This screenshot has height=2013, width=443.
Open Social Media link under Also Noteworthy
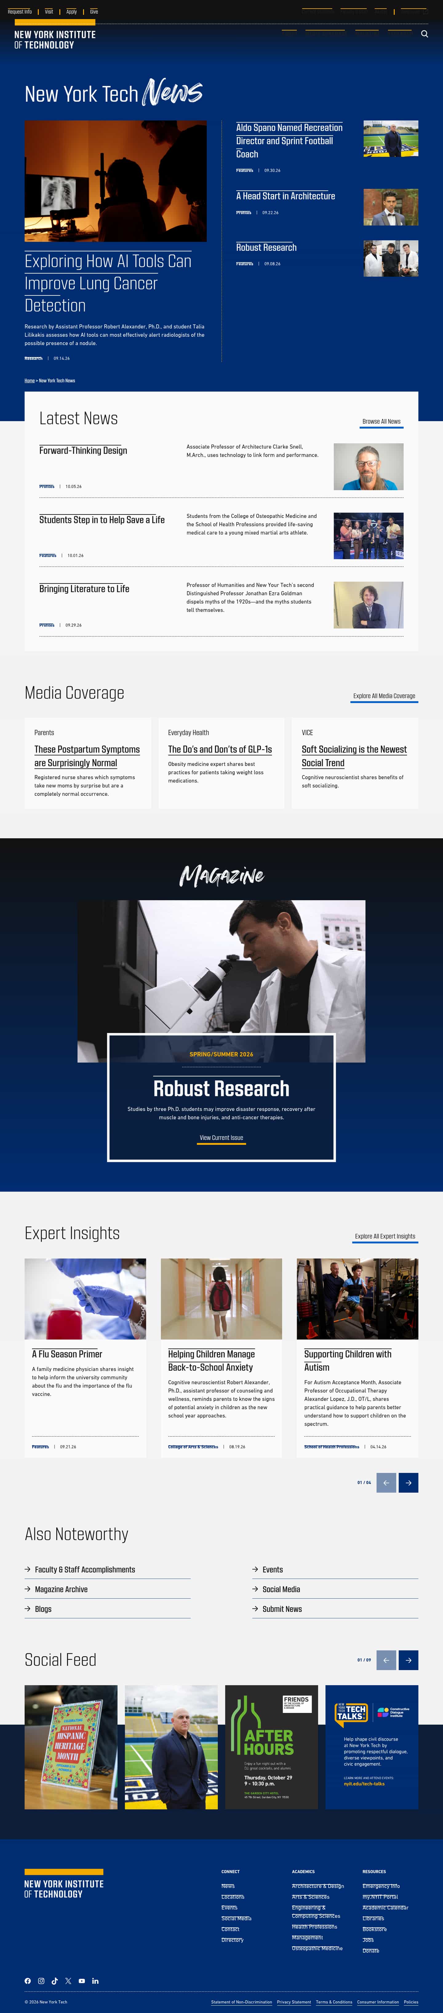point(281,1589)
